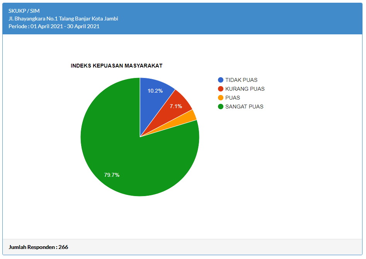Click the red KURANG PUAS legend marker
This screenshot has width=366, height=259.
[x=221, y=89]
